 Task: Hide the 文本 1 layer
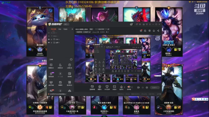[x=49, y=39]
